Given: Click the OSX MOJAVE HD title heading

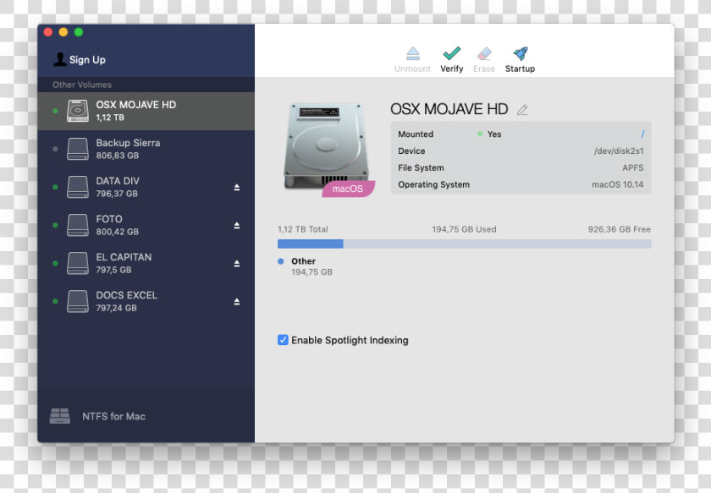Looking at the screenshot, I should (x=449, y=109).
